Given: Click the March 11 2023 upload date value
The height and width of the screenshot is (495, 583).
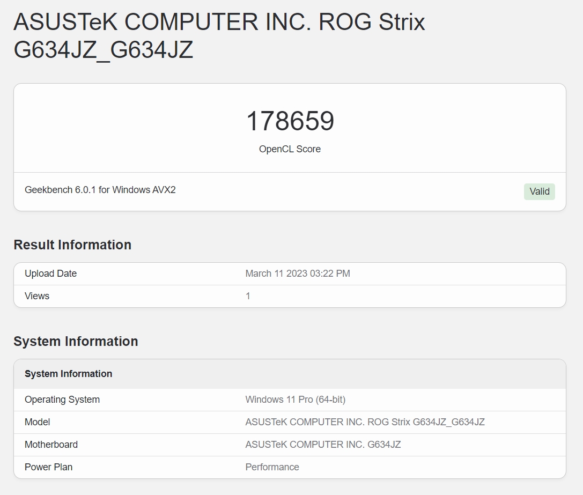Looking at the screenshot, I should coord(298,274).
